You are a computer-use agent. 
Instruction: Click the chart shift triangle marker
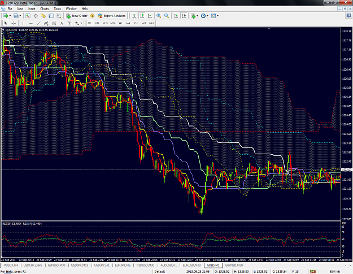pyautogui.click(x=269, y=28)
